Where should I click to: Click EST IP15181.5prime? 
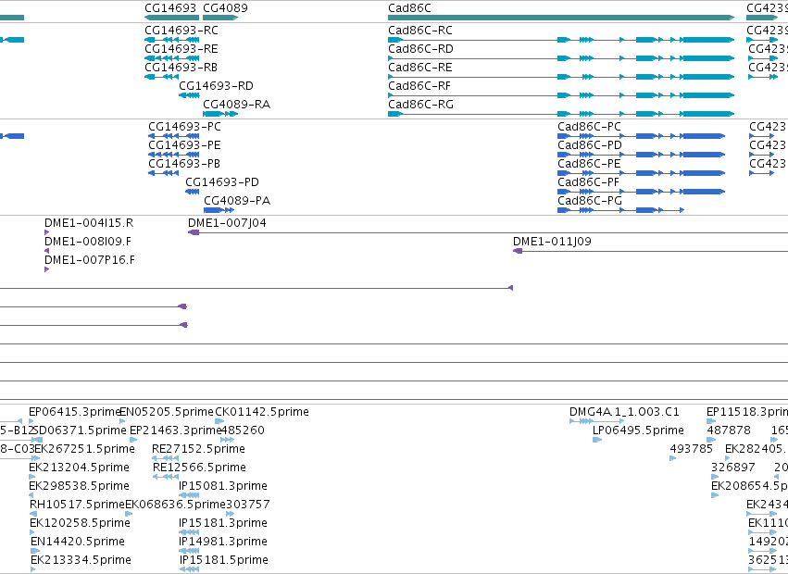(x=224, y=560)
